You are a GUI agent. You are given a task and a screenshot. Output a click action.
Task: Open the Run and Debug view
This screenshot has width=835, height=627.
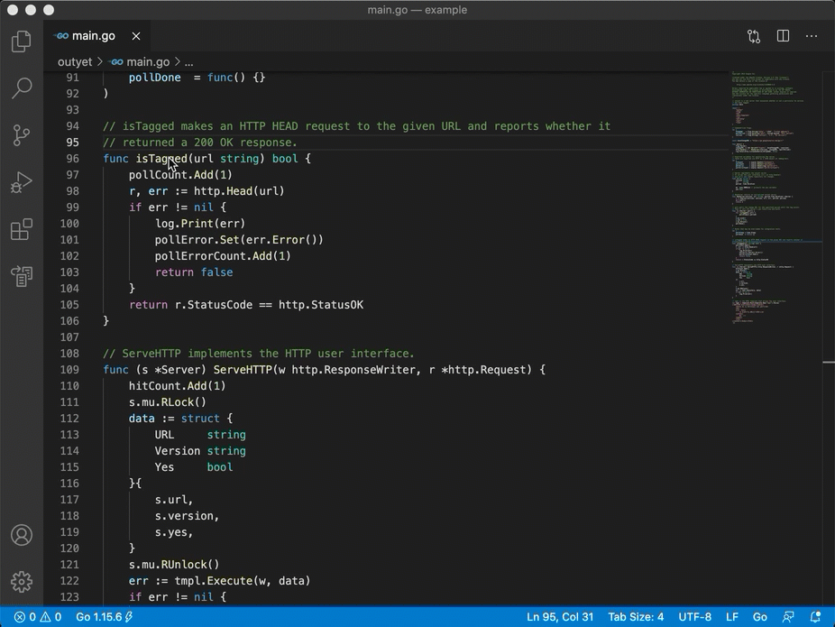tap(22, 182)
